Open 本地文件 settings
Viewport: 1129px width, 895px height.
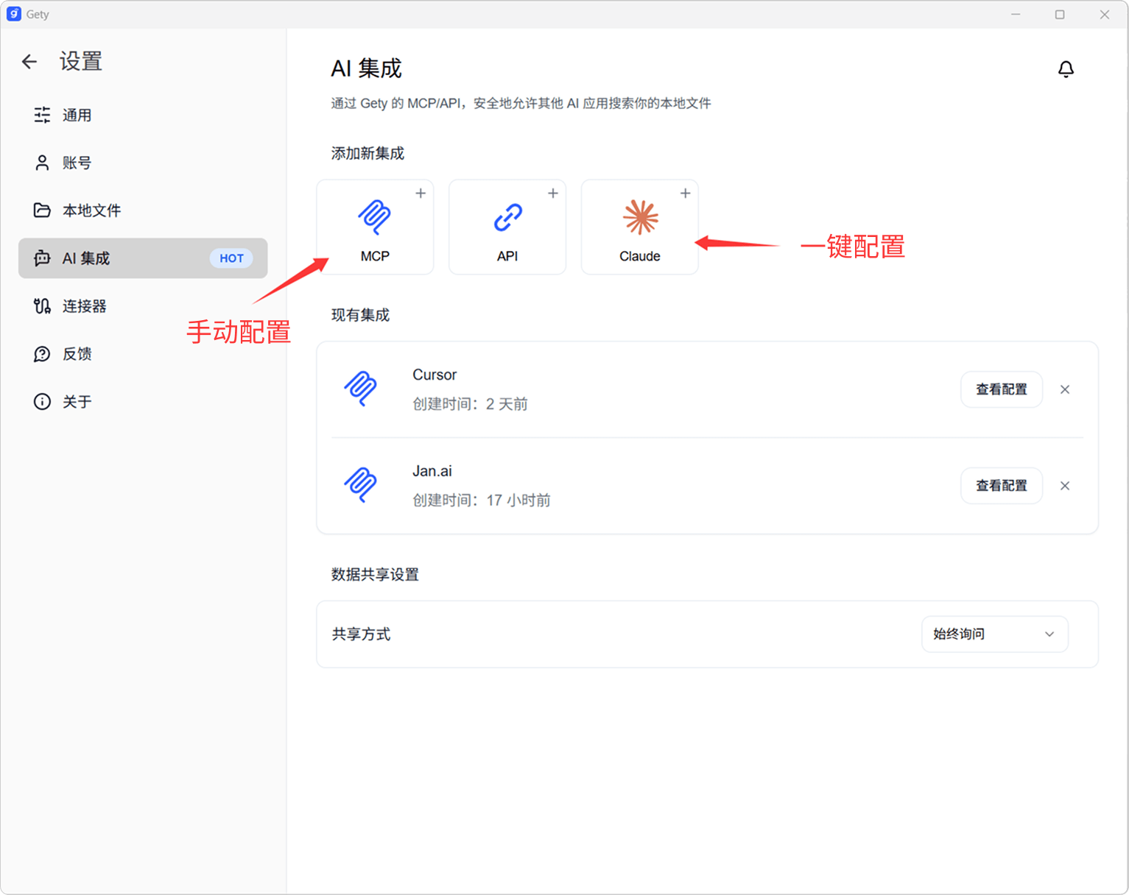point(91,211)
